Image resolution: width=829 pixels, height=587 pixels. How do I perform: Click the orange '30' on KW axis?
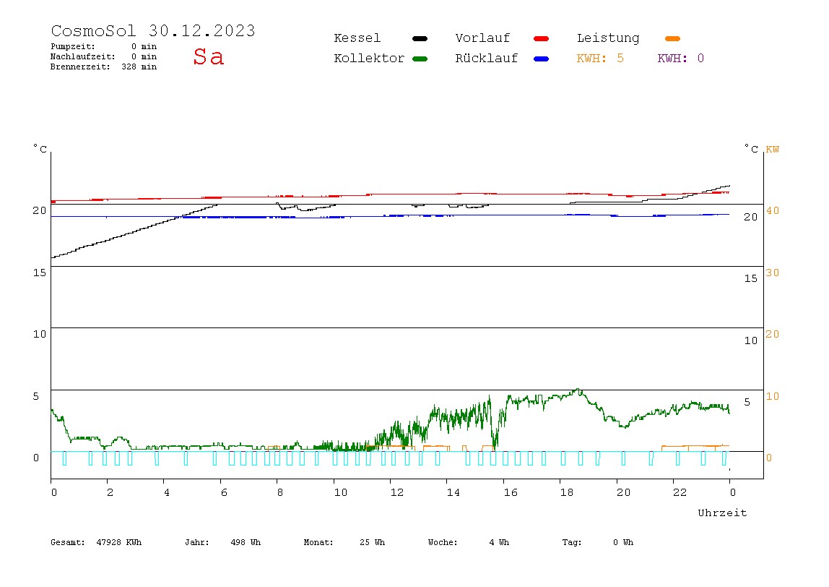click(x=773, y=273)
